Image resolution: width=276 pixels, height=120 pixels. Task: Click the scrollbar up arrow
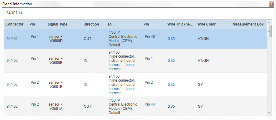(x=269, y=22)
